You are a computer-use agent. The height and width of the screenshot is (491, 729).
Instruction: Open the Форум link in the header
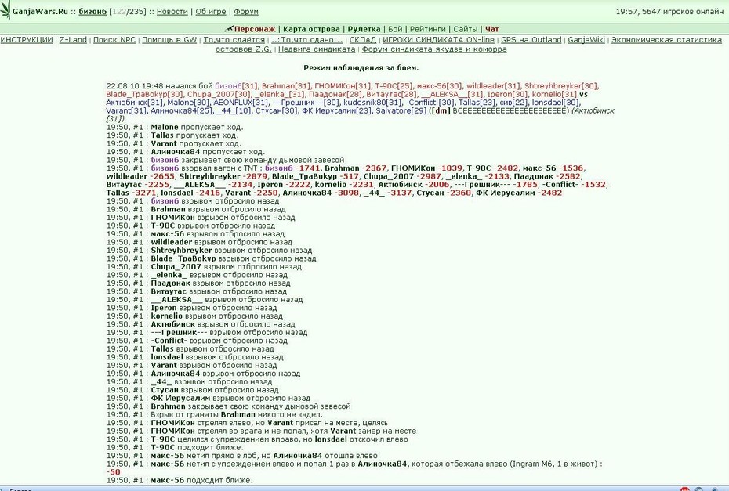pos(246,12)
